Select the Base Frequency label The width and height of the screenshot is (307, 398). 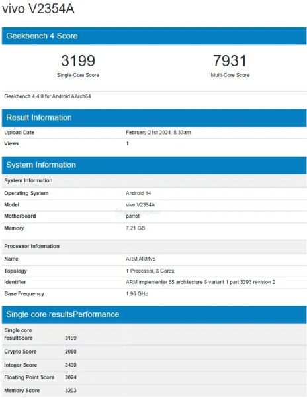(24, 294)
